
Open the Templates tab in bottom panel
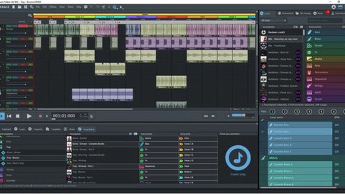tap(53, 129)
